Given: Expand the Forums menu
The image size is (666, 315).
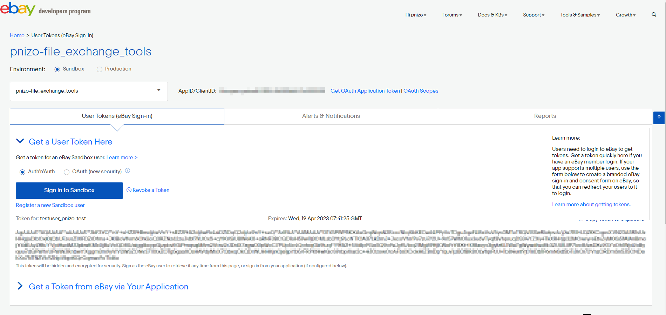Looking at the screenshot, I should tap(452, 15).
